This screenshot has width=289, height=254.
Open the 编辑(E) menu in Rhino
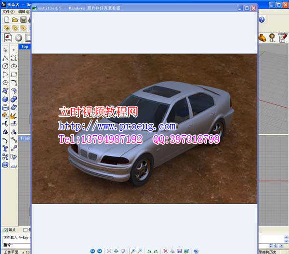(24, 12)
